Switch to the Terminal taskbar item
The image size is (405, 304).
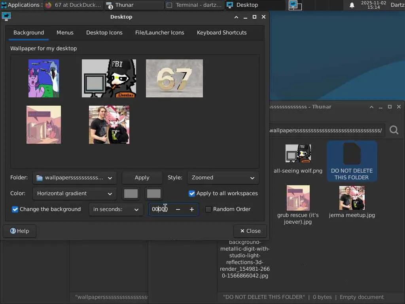pyautogui.click(x=194, y=5)
